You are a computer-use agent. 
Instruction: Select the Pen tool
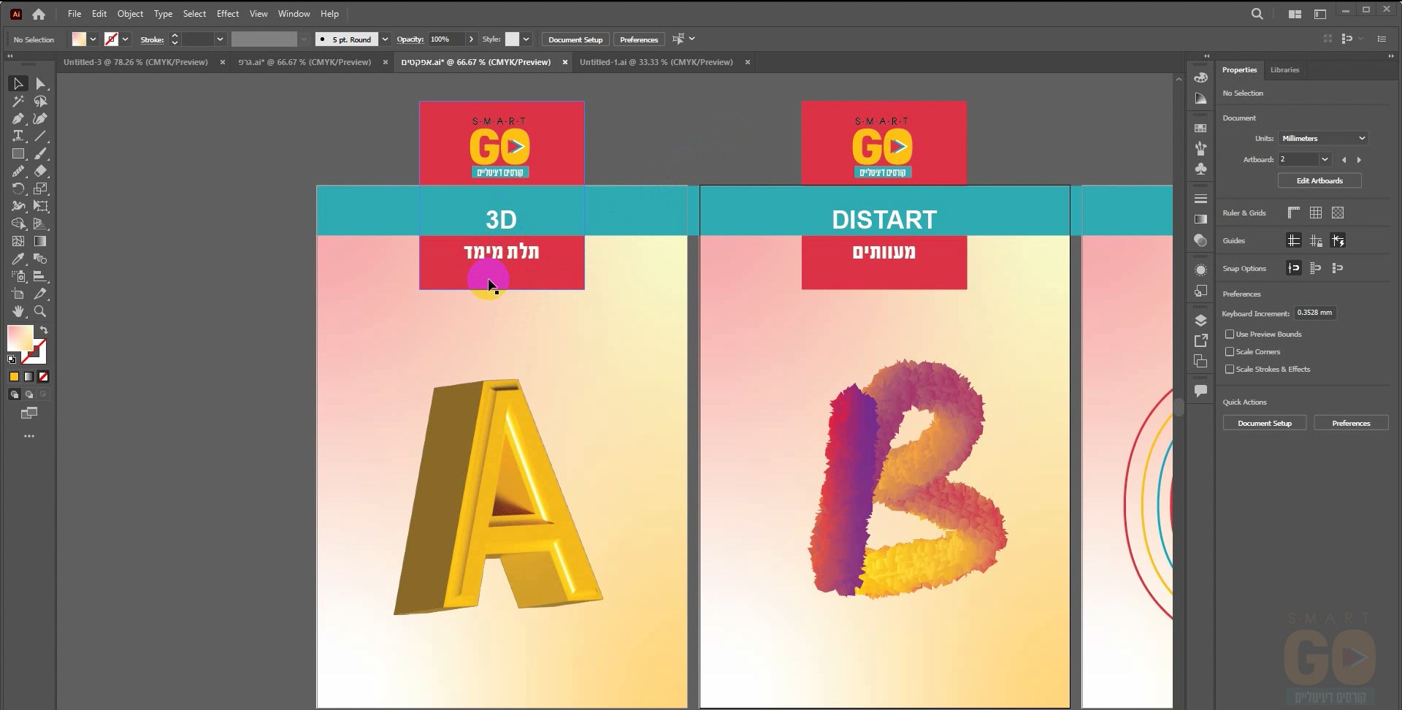tap(18, 119)
